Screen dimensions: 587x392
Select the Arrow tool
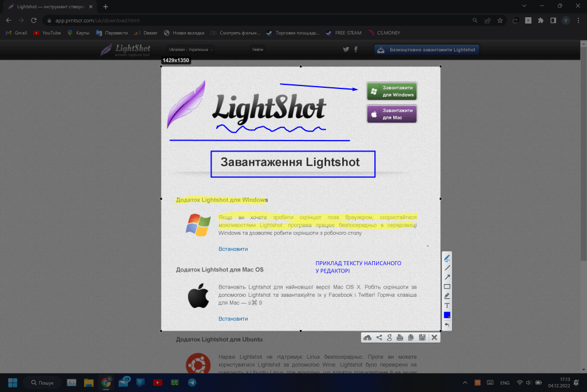tap(447, 277)
